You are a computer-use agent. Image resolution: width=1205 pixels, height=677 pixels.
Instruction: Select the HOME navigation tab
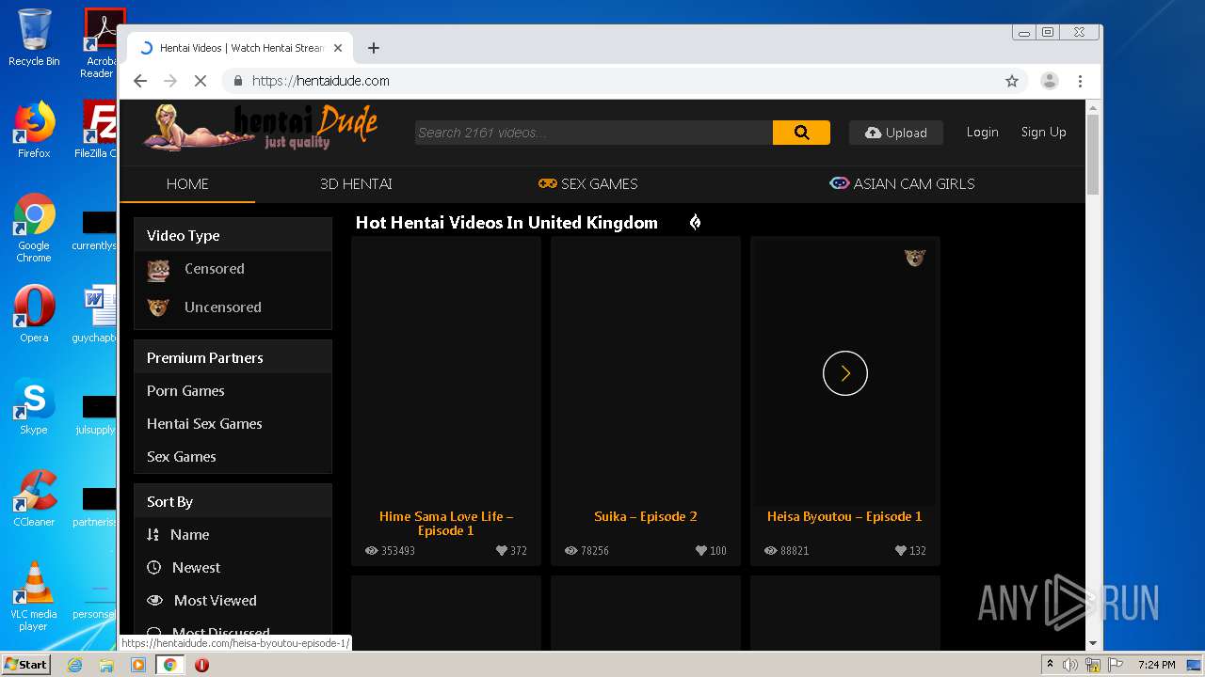(x=187, y=184)
